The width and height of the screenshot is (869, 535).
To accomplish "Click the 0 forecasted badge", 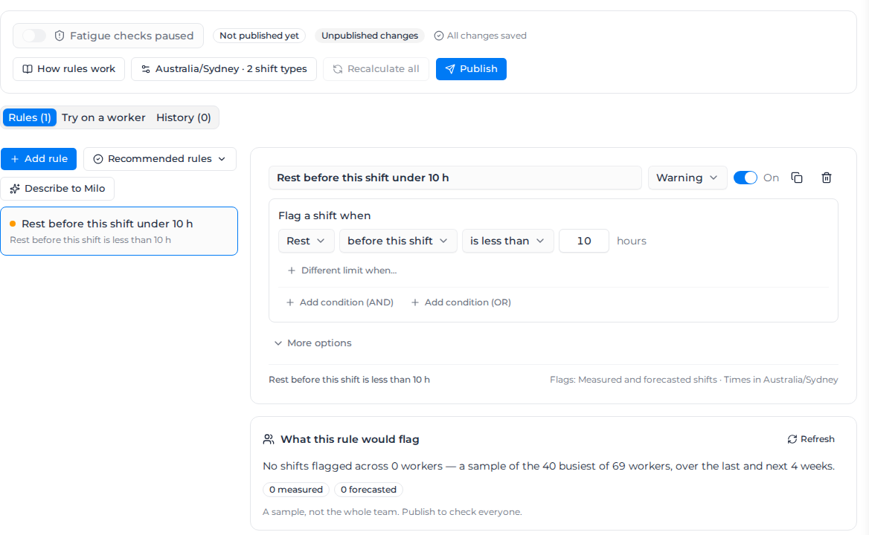I will [x=368, y=490].
